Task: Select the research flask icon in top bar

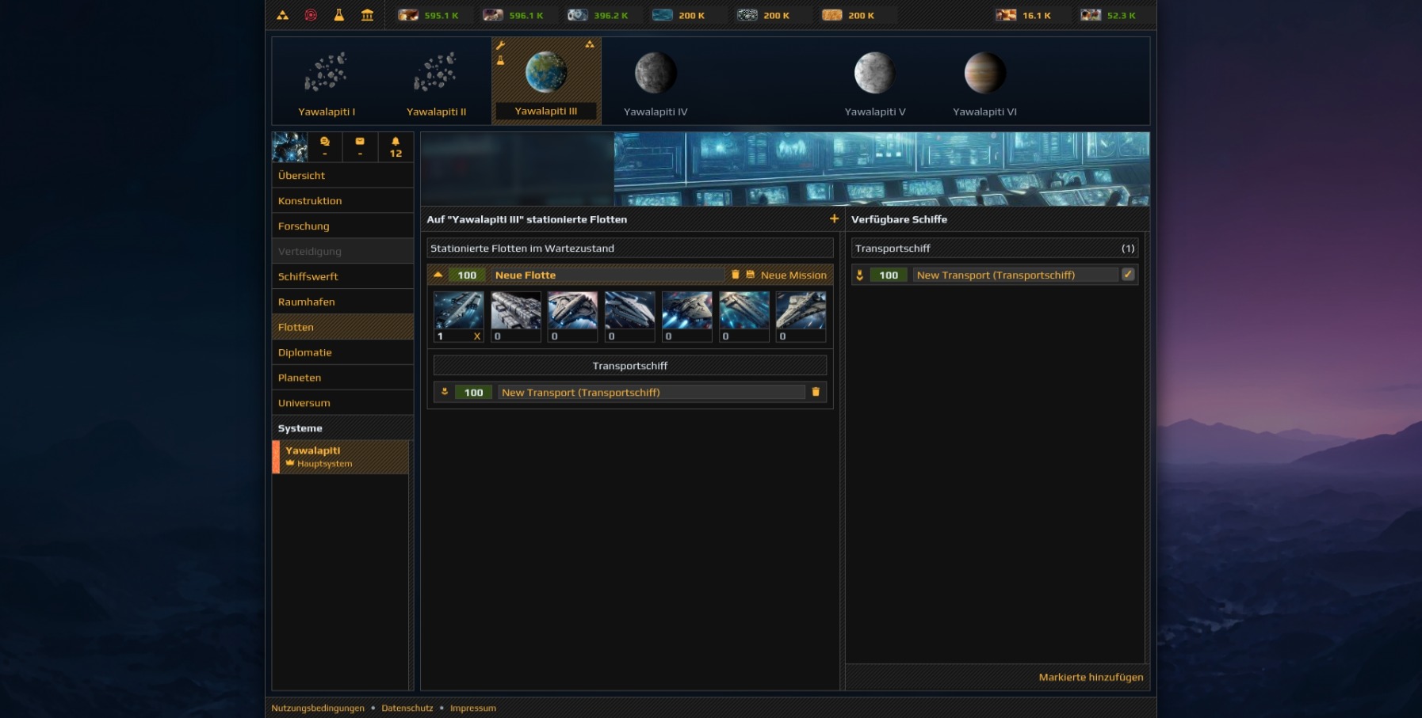Action: coord(339,14)
